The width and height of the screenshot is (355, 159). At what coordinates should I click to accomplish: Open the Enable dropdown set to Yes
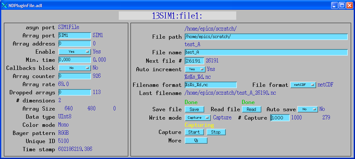pyautogui.click(x=74, y=52)
